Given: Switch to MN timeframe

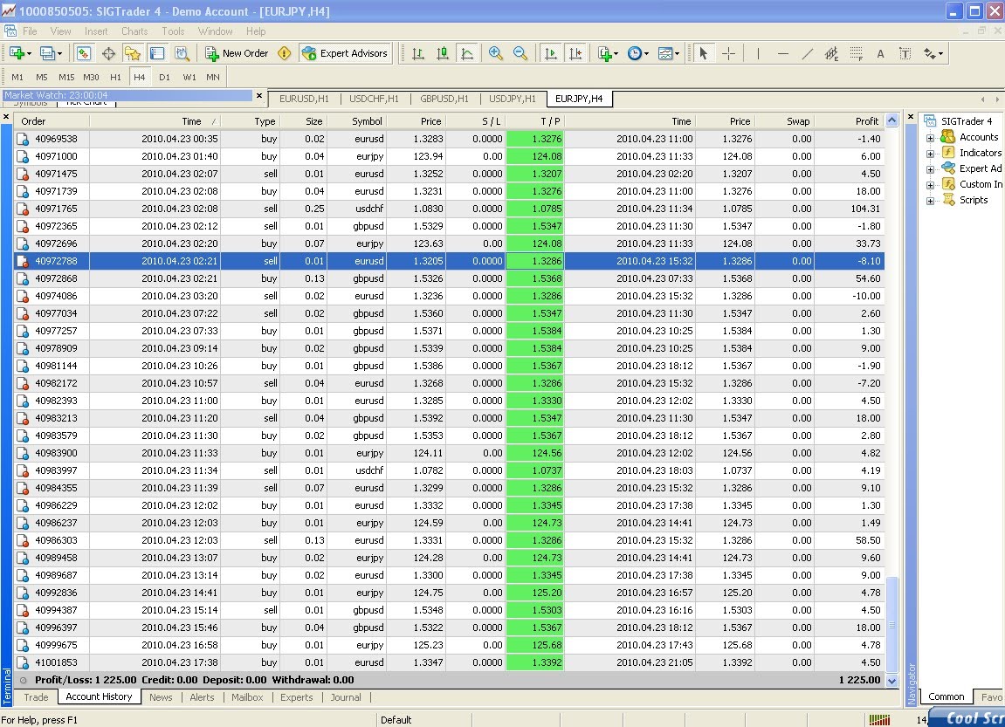Looking at the screenshot, I should (213, 77).
